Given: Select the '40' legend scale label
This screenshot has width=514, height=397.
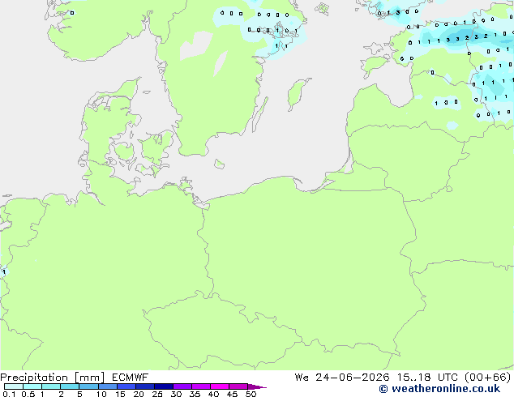Looking at the screenshot, I should point(213,394).
